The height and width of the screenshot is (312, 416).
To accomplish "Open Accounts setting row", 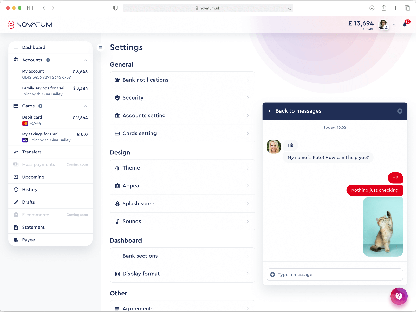I will [x=183, y=116].
